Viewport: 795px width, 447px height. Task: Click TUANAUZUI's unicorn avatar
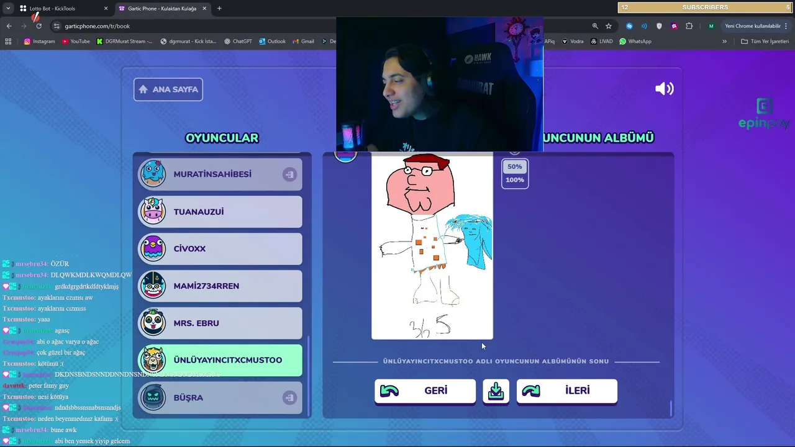pos(153,211)
